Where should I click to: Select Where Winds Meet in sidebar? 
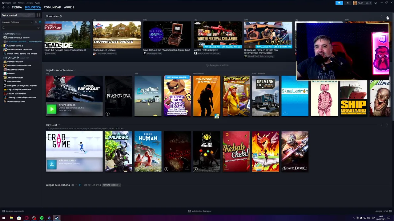click(x=16, y=102)
